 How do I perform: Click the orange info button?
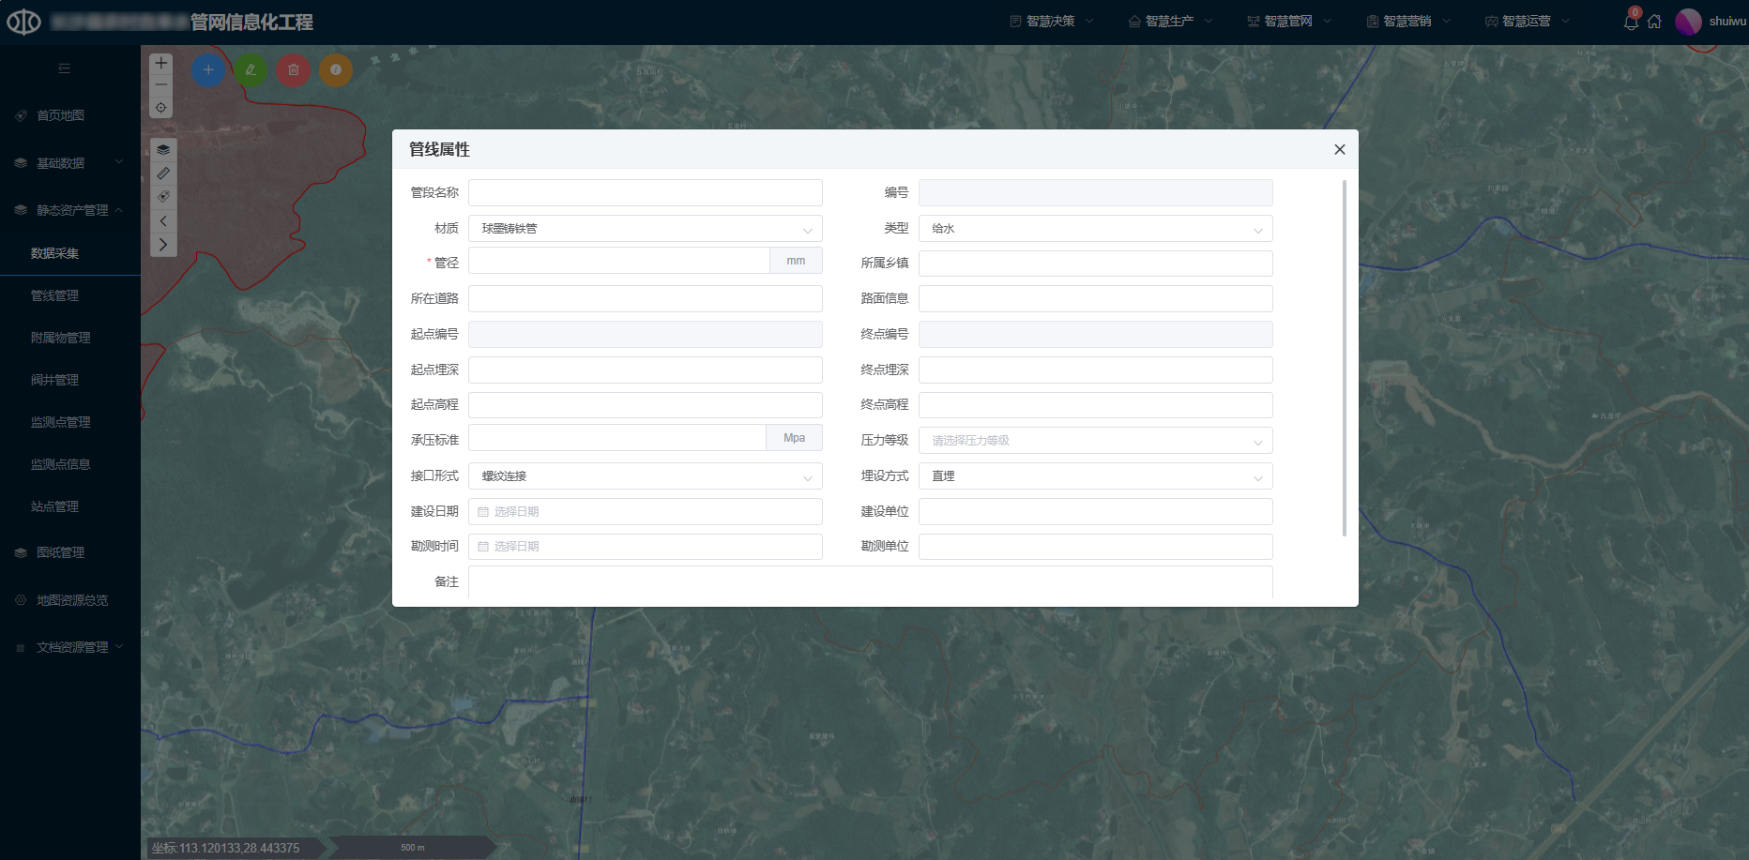[336, 70]
